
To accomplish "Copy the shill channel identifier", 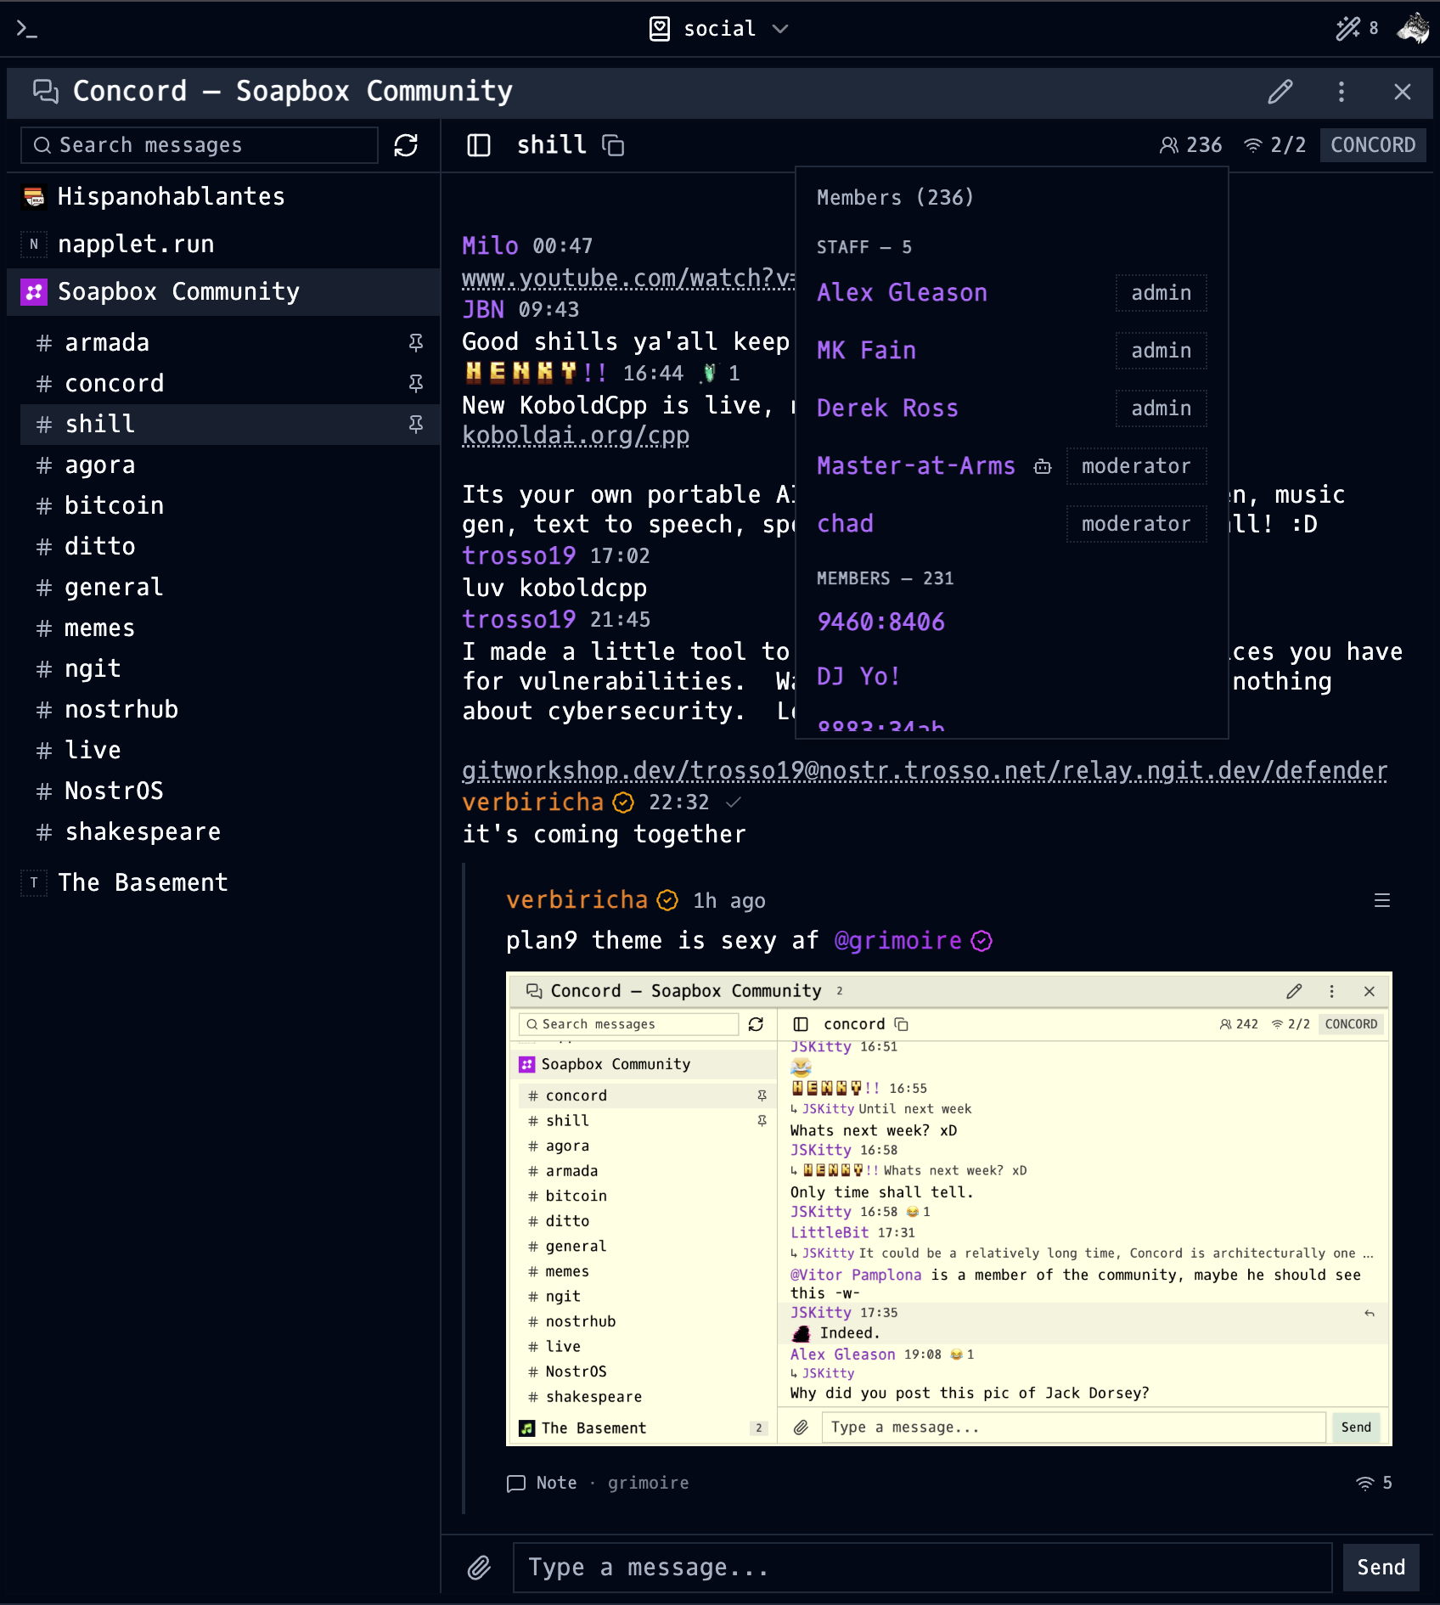I will tap(613, 146).
